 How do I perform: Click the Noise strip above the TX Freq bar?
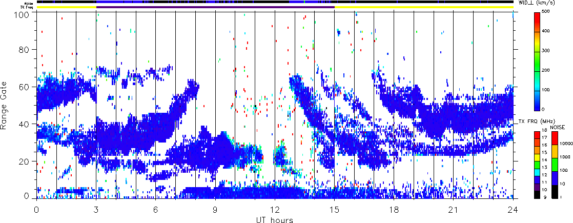(275, 2)
